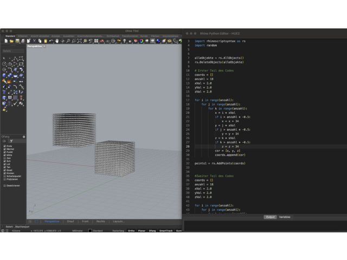Toggle Rasterfang in status bar
The height and width of the screenshot is (260, 347).
(x=118, y=231)
